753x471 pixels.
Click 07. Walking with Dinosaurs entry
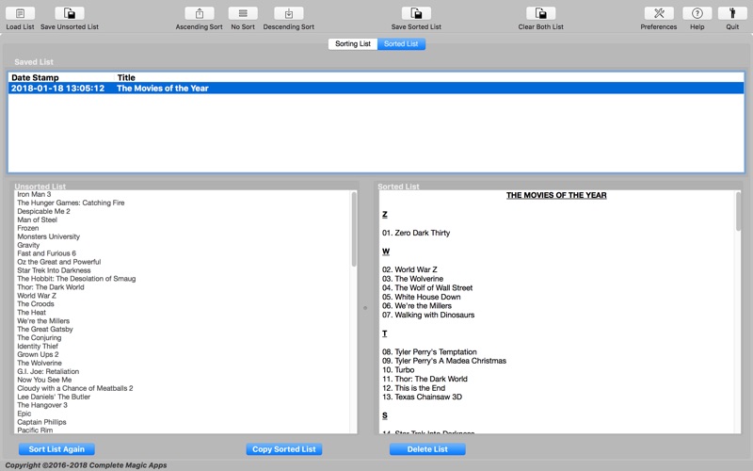click(428, 316)
